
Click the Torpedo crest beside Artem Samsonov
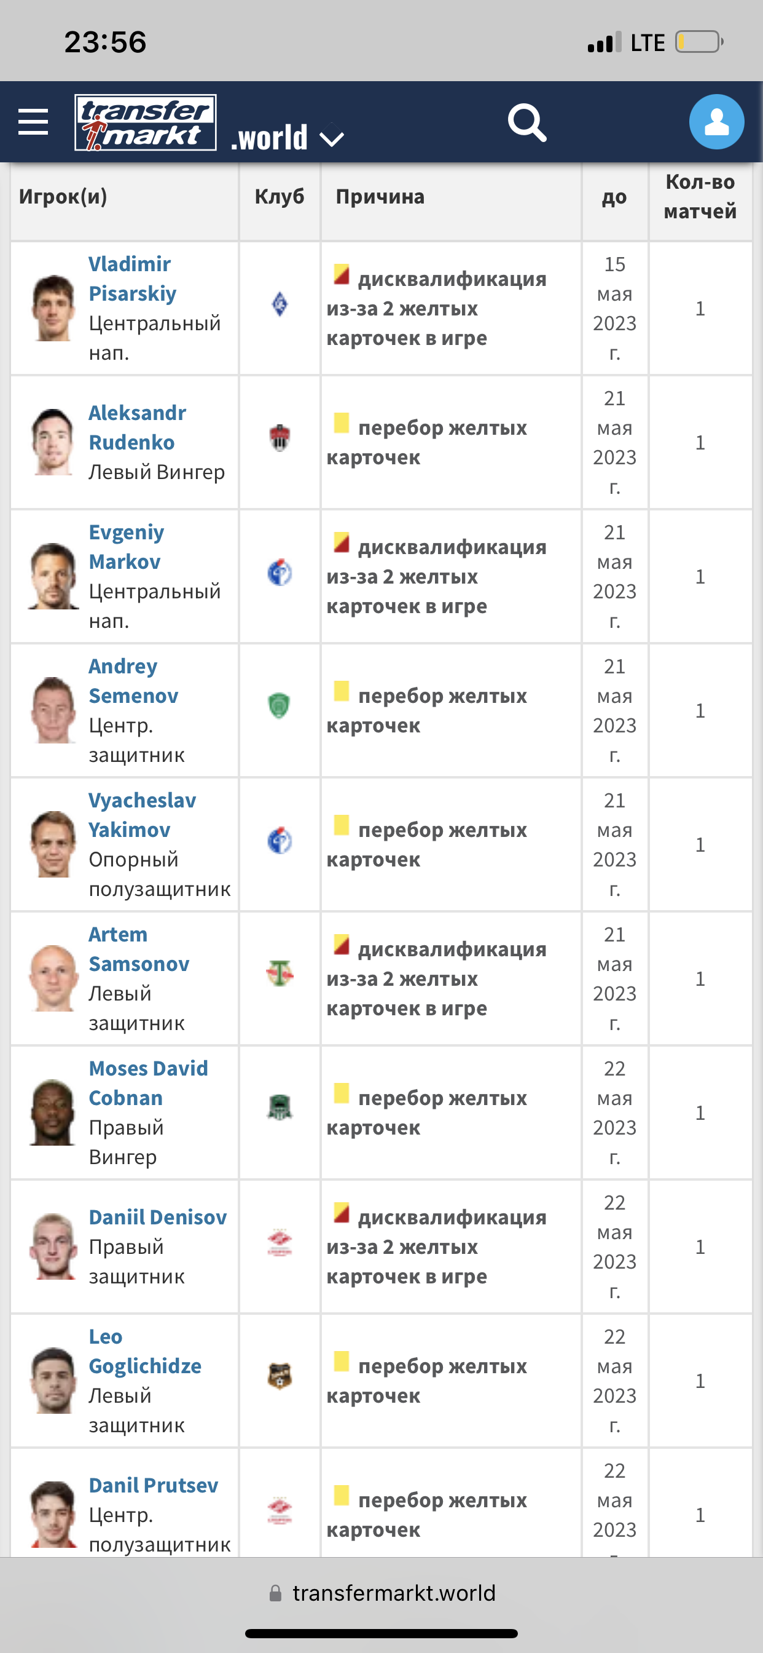tap(280, 973)
